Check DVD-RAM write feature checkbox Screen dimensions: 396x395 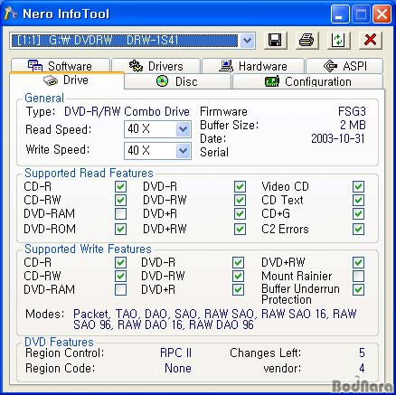coord(120,290)
